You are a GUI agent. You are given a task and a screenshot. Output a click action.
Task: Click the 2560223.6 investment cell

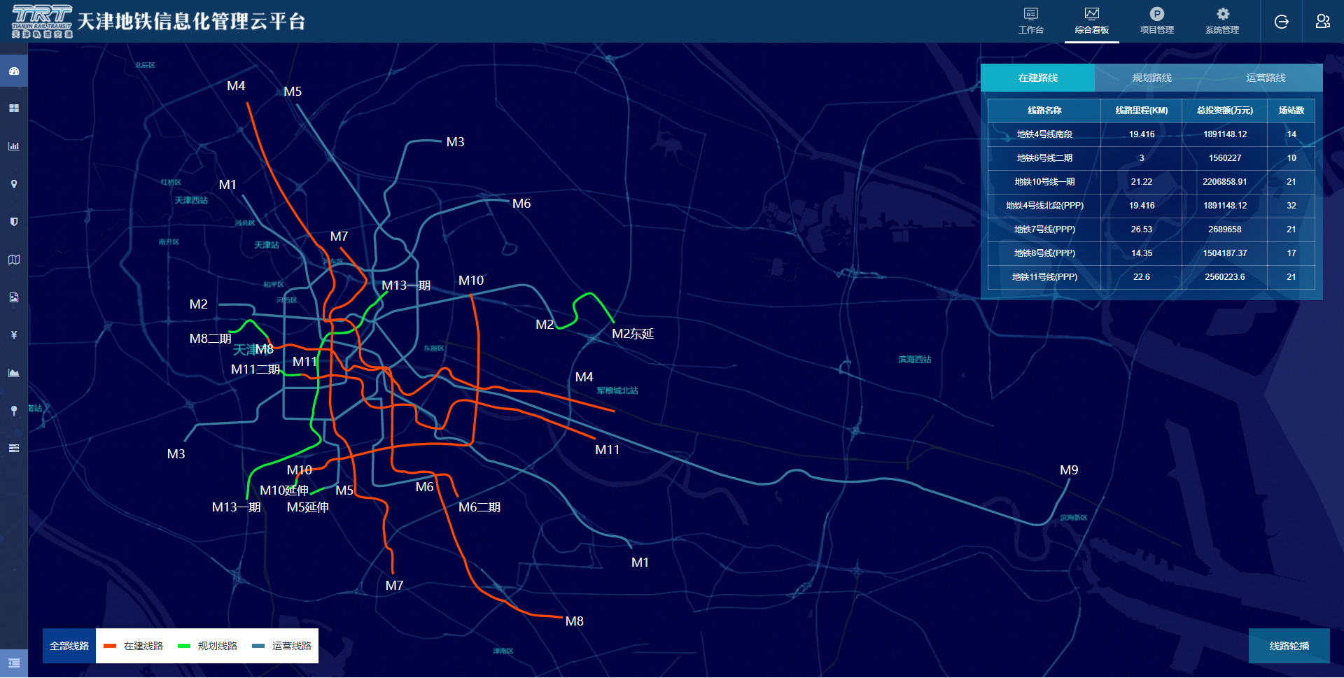1225,277
